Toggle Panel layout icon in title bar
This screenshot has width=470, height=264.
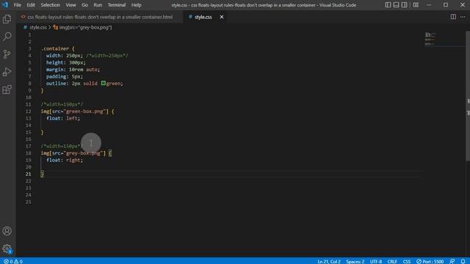(x=396, y=5)
